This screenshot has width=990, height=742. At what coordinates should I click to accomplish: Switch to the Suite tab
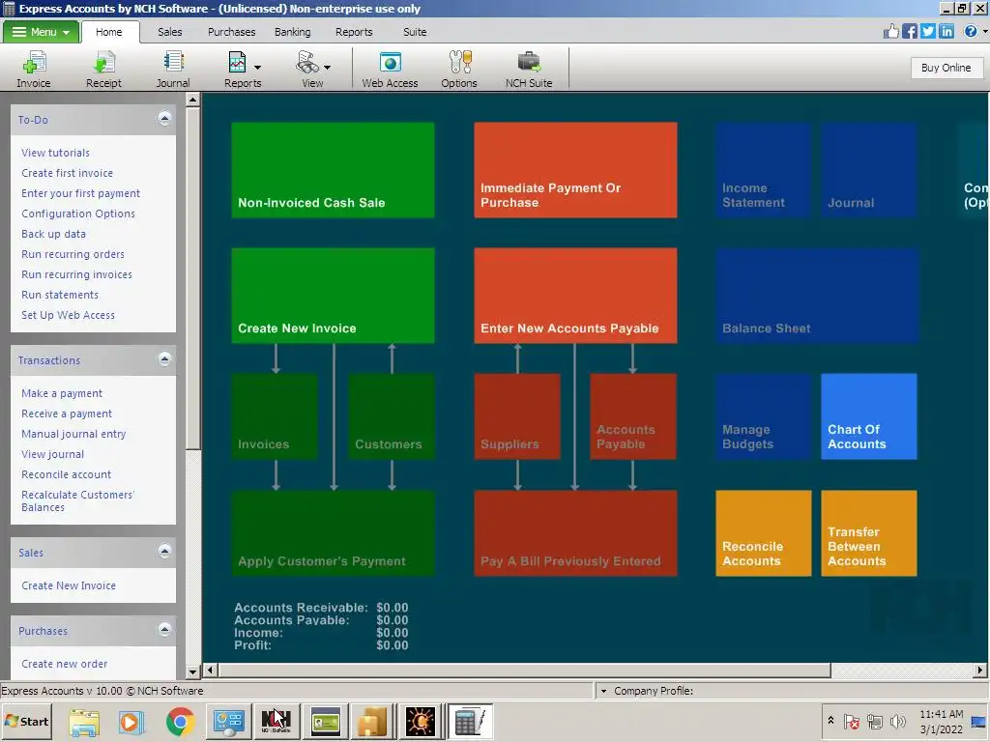coord(415,32)
